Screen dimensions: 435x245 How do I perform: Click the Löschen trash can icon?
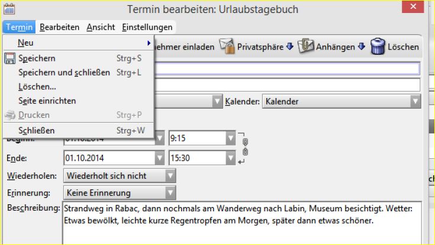pos(378,46)
